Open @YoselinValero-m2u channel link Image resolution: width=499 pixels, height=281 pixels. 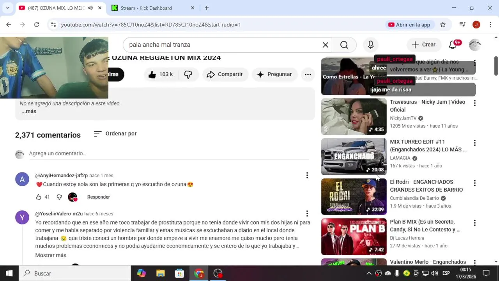coord(59,214)
